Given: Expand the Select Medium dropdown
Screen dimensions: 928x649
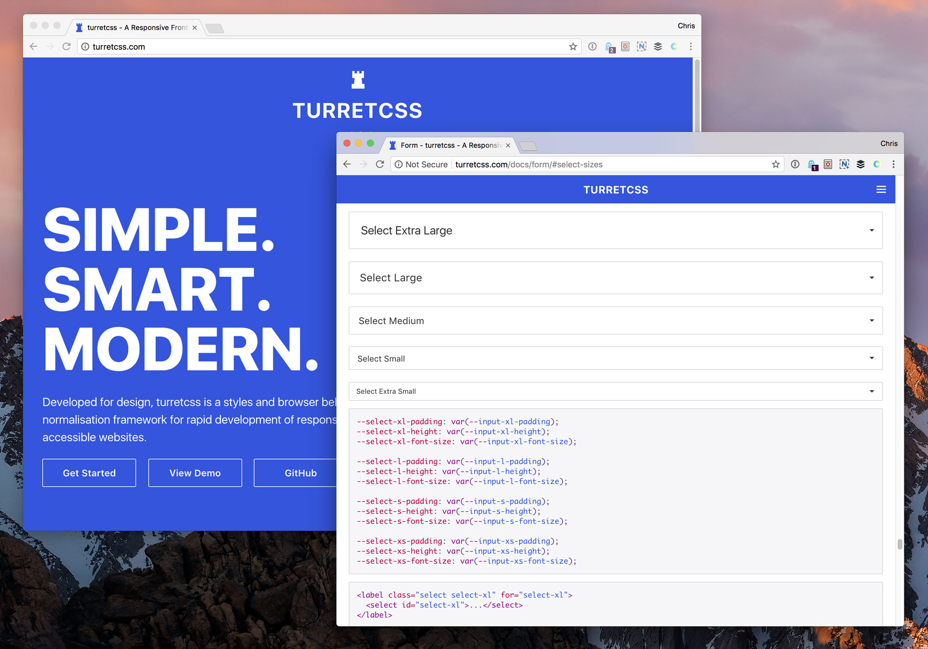Looking at the screenshot, I should tap(615, 321).
